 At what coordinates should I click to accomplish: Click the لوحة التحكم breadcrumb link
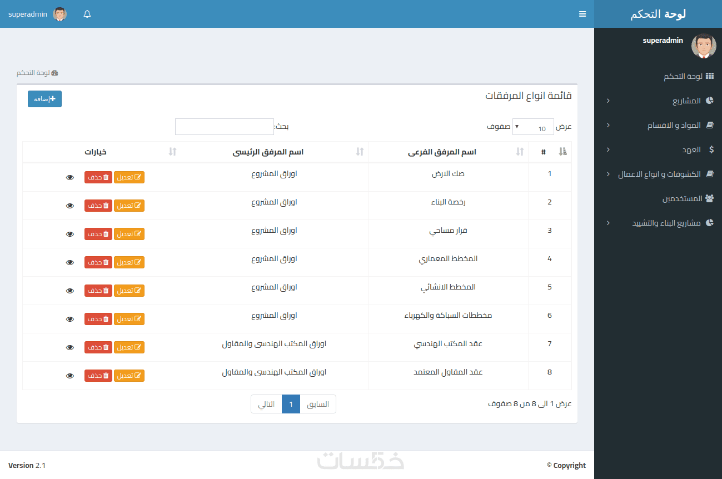click(37, 73)
